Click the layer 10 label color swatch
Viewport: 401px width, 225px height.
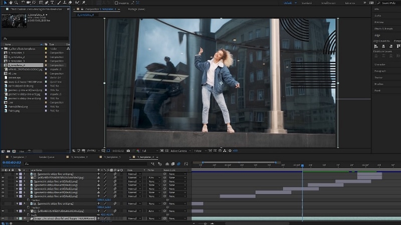coord(21,218)
